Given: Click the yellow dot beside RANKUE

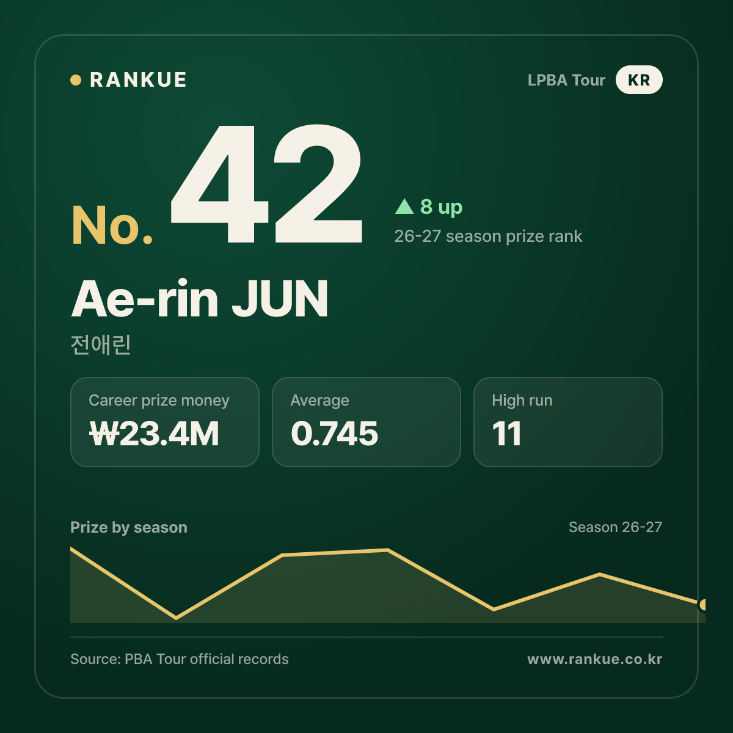Looking at the screenshot, I should pyautogui.click(x=76, y=80).
